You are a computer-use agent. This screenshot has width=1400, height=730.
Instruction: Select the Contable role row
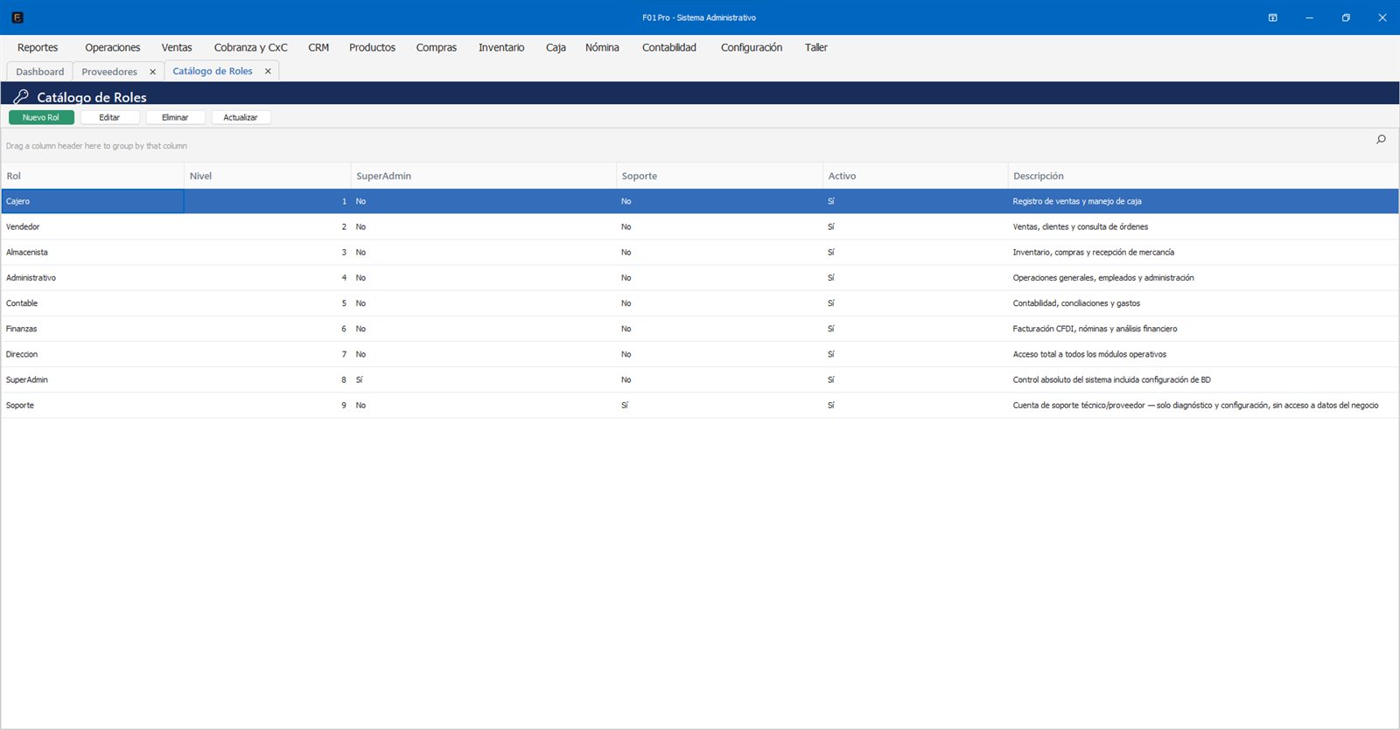coord(700,303)
